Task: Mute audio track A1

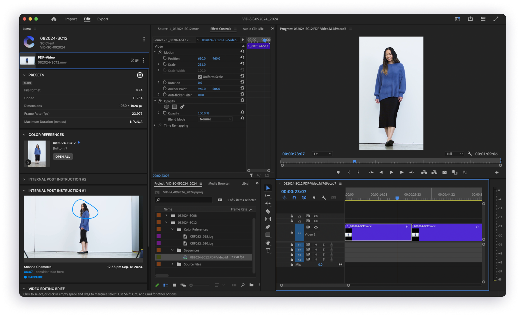Action: 316,245
